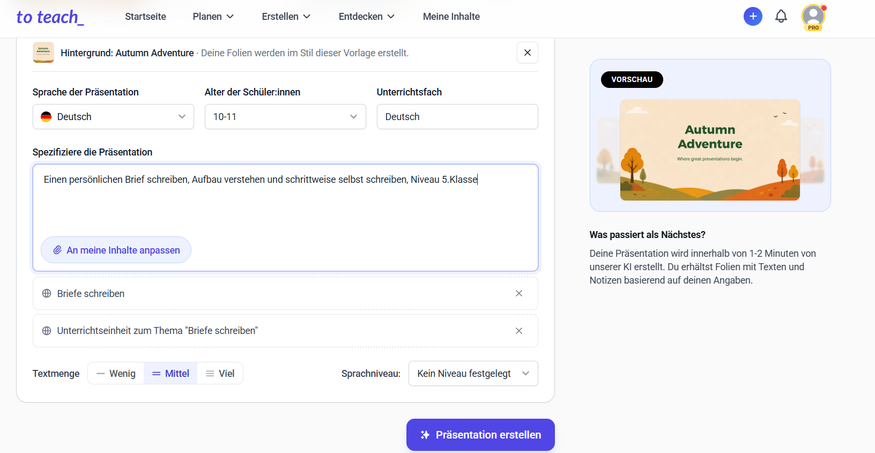Open the Entdecken menu

coord(367,17)
